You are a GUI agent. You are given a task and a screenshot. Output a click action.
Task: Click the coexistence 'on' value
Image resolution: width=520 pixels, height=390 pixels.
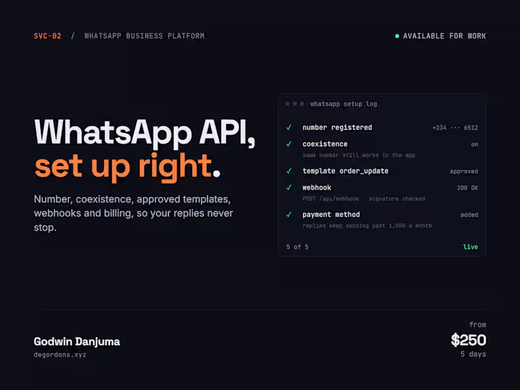[474, 144]
